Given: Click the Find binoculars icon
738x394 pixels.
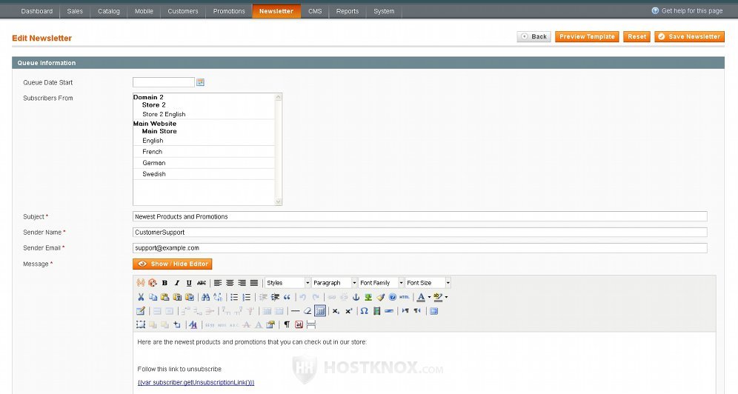Looking at the screenshot, I should 205,297.
